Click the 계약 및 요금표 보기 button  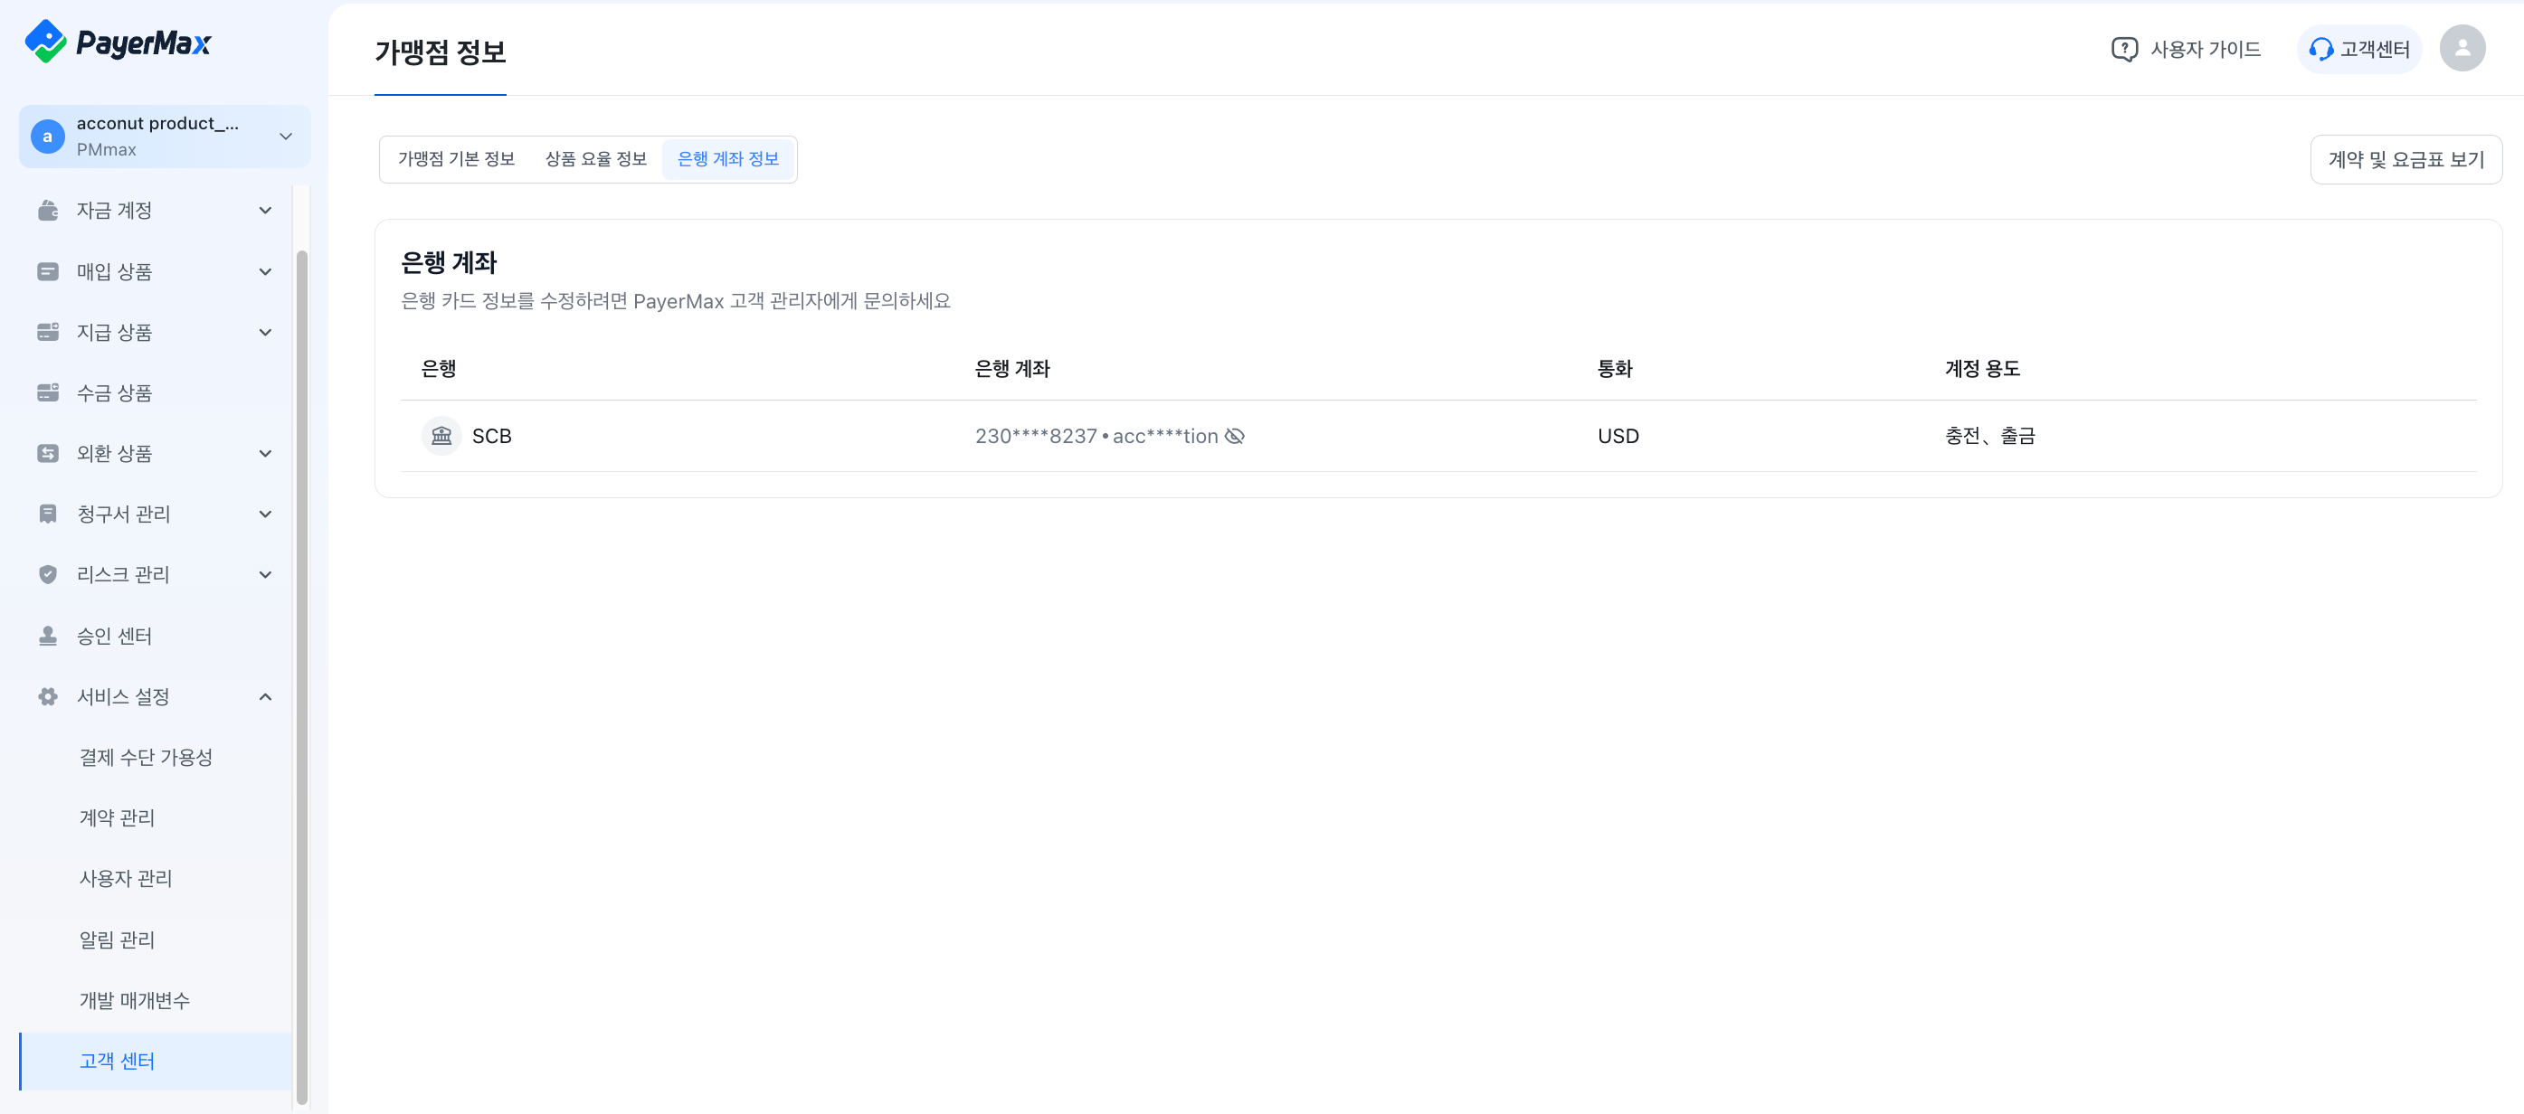(2405, 159)
